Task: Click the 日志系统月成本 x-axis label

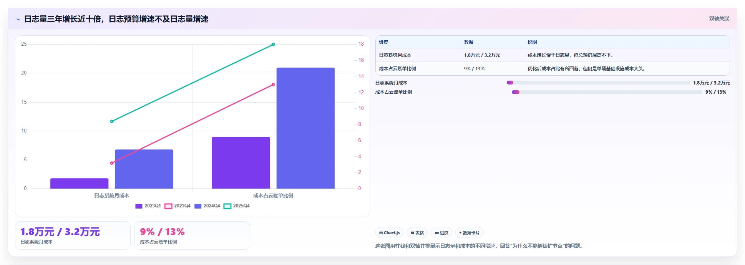Action: (112, 195)
